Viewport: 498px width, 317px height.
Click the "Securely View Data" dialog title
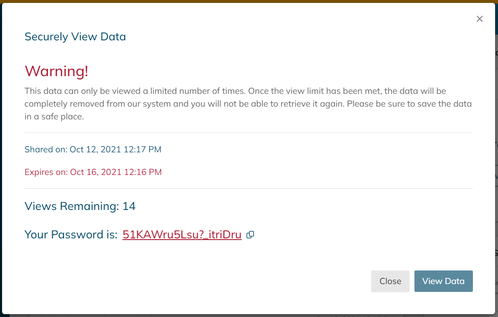[x=75, y=37]
